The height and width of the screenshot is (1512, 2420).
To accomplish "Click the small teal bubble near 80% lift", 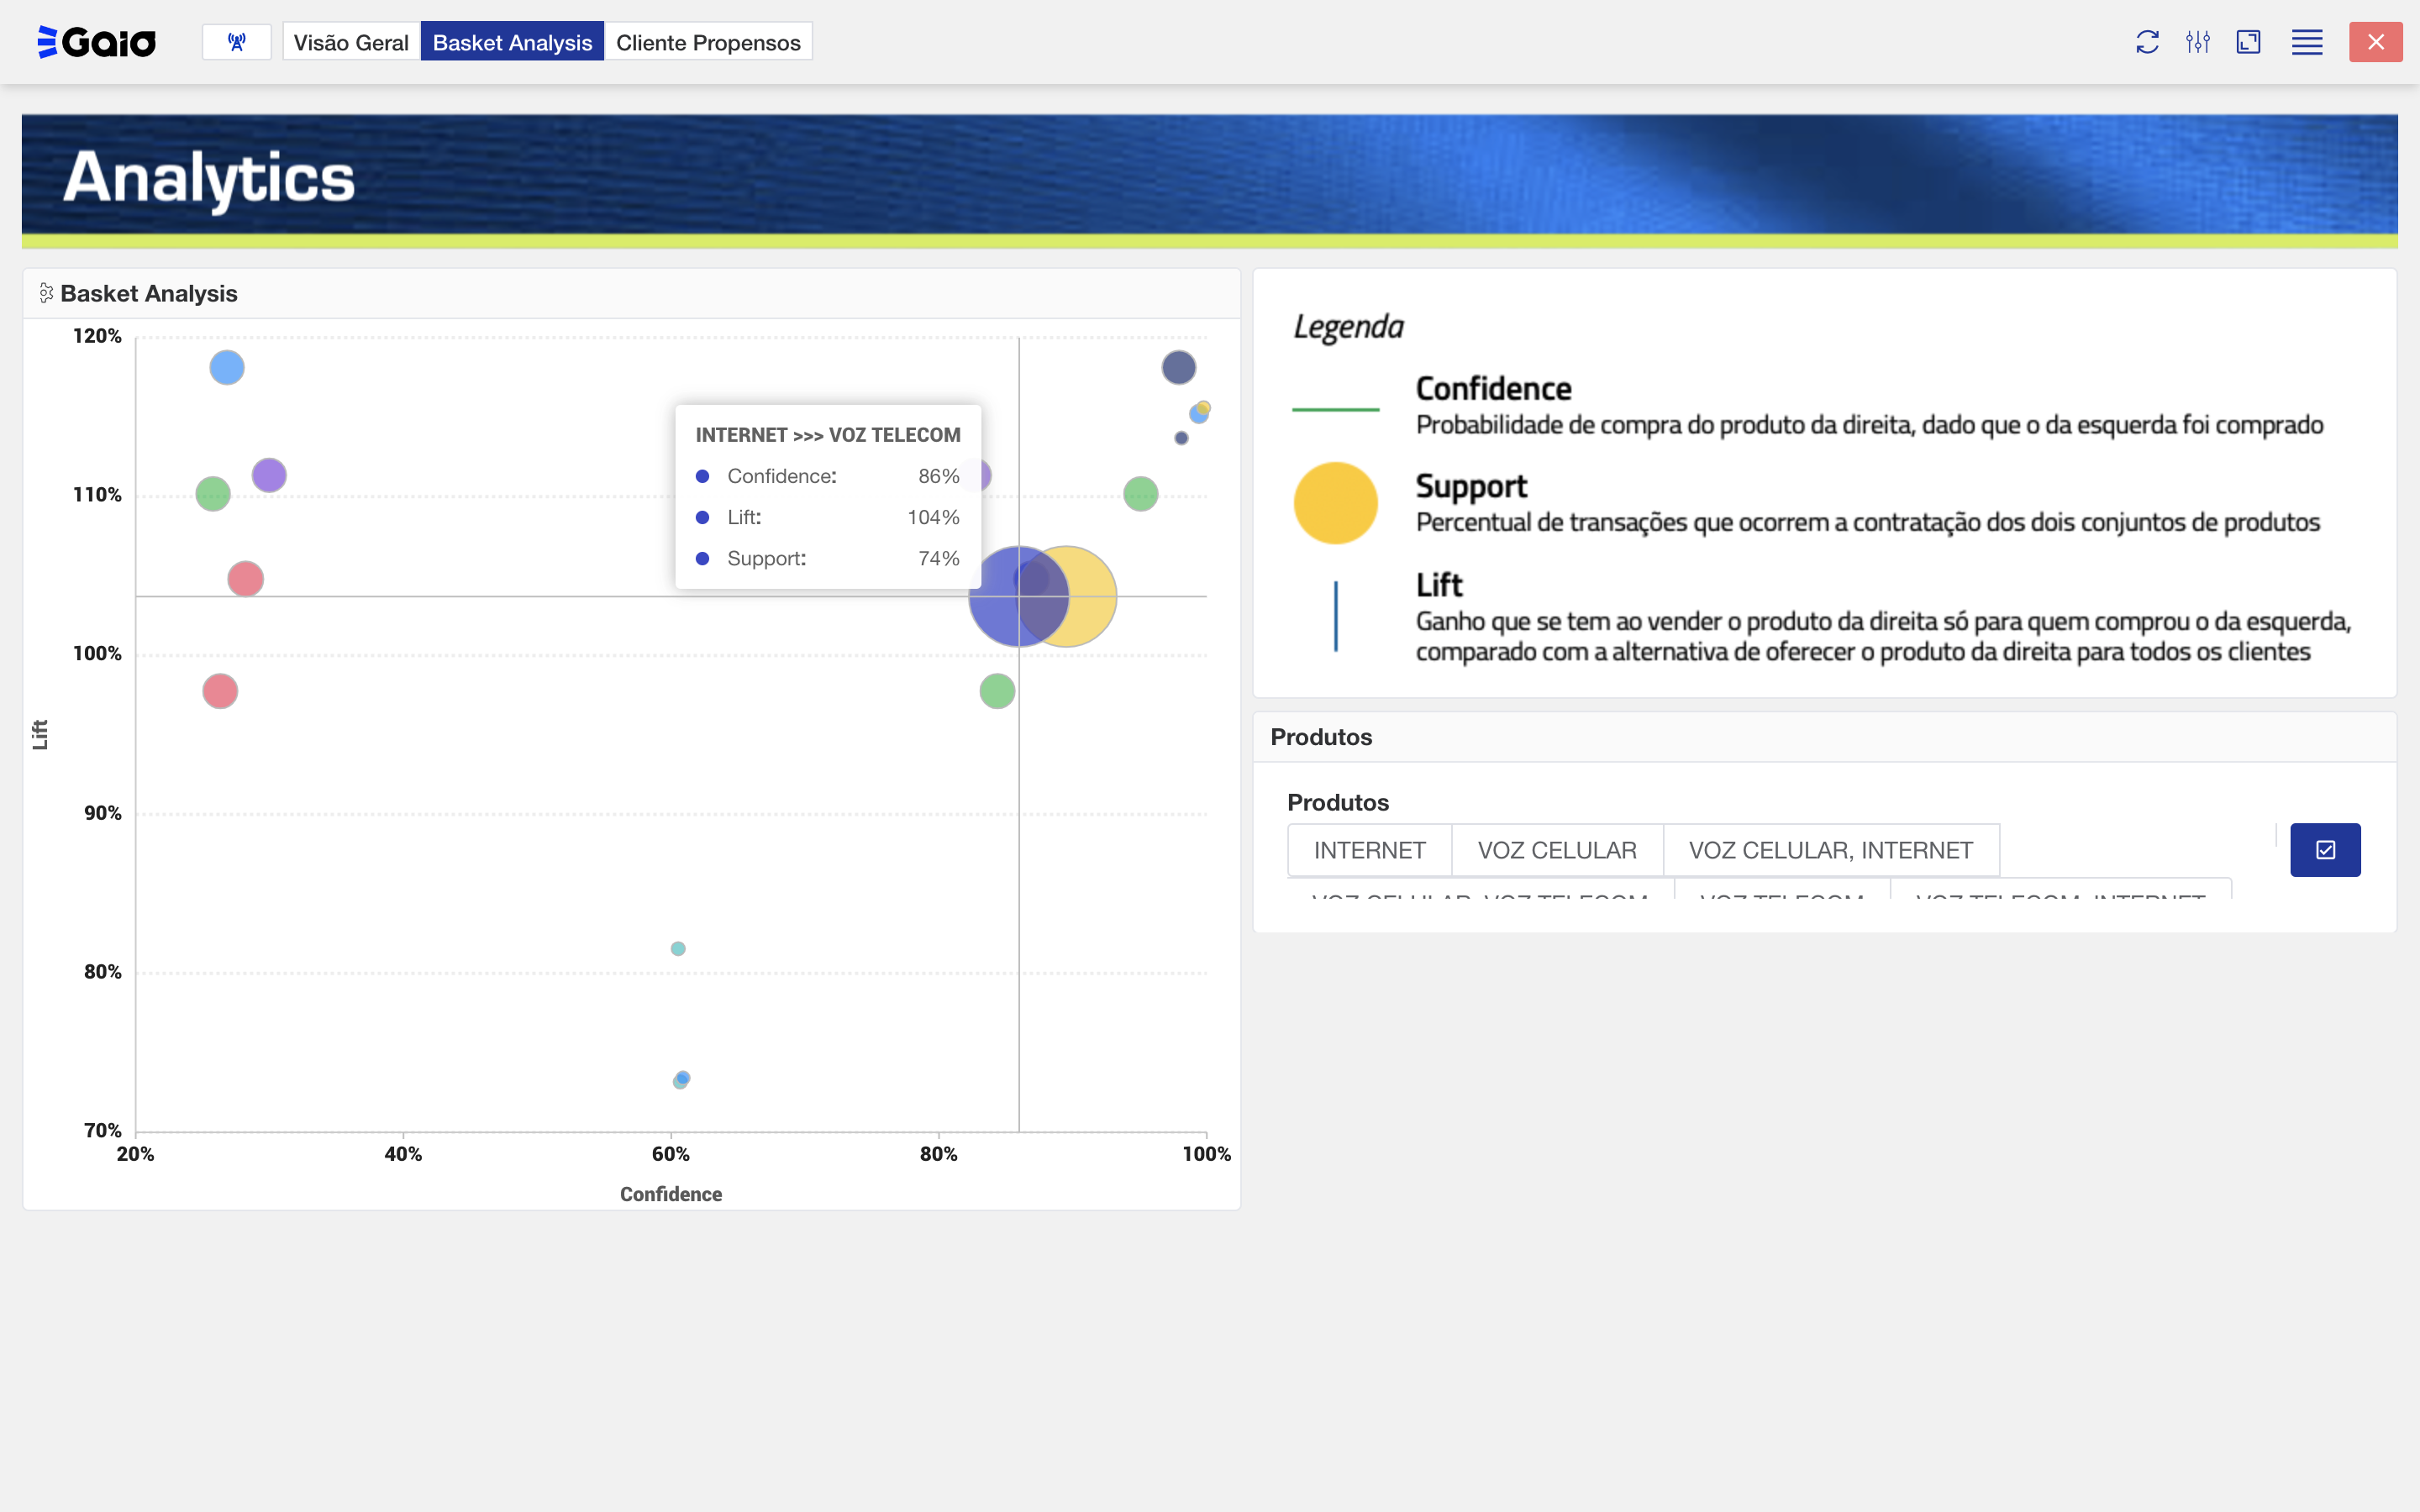I will point(678,948).
